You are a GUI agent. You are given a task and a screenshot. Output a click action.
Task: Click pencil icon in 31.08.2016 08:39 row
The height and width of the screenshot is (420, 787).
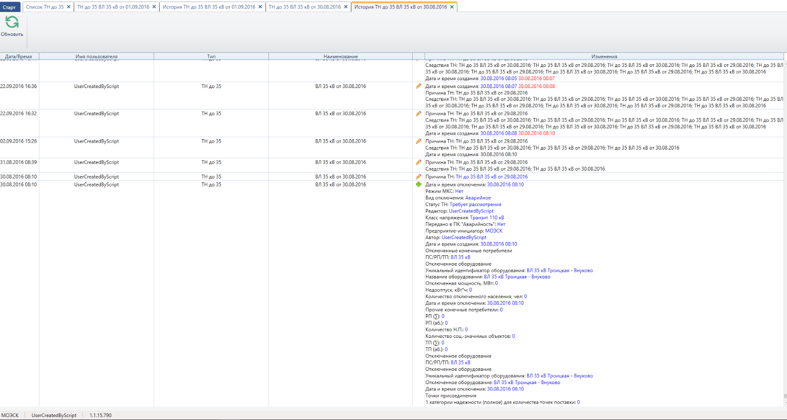coord(419,162)
